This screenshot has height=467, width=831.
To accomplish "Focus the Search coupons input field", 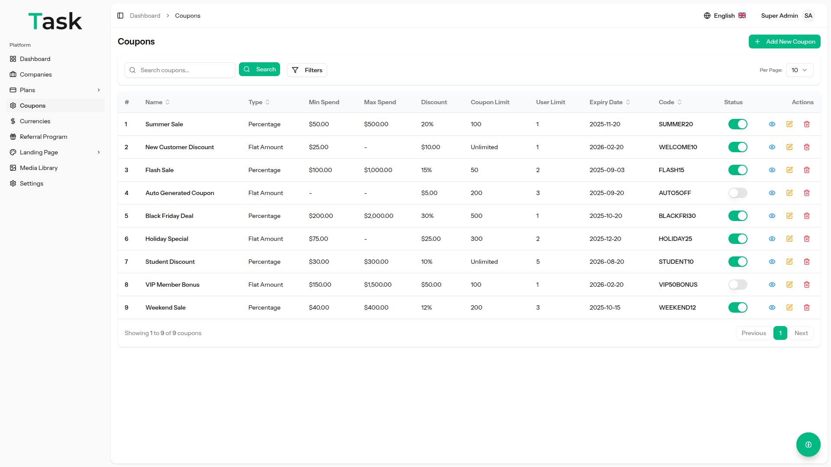I will (x=184, y=70).
